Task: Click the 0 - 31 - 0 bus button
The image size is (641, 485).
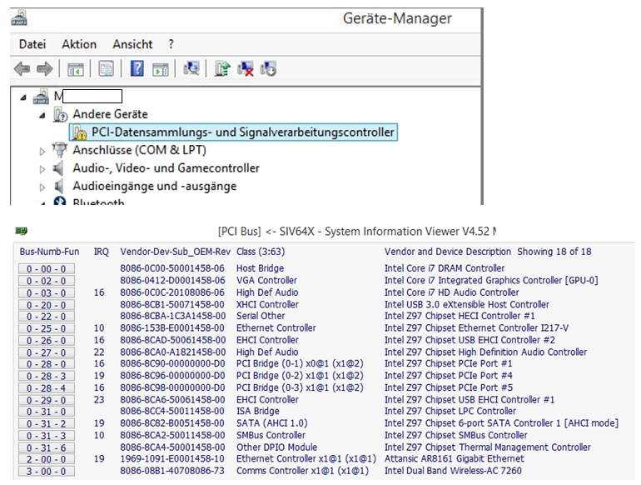Action: point(46,412)
